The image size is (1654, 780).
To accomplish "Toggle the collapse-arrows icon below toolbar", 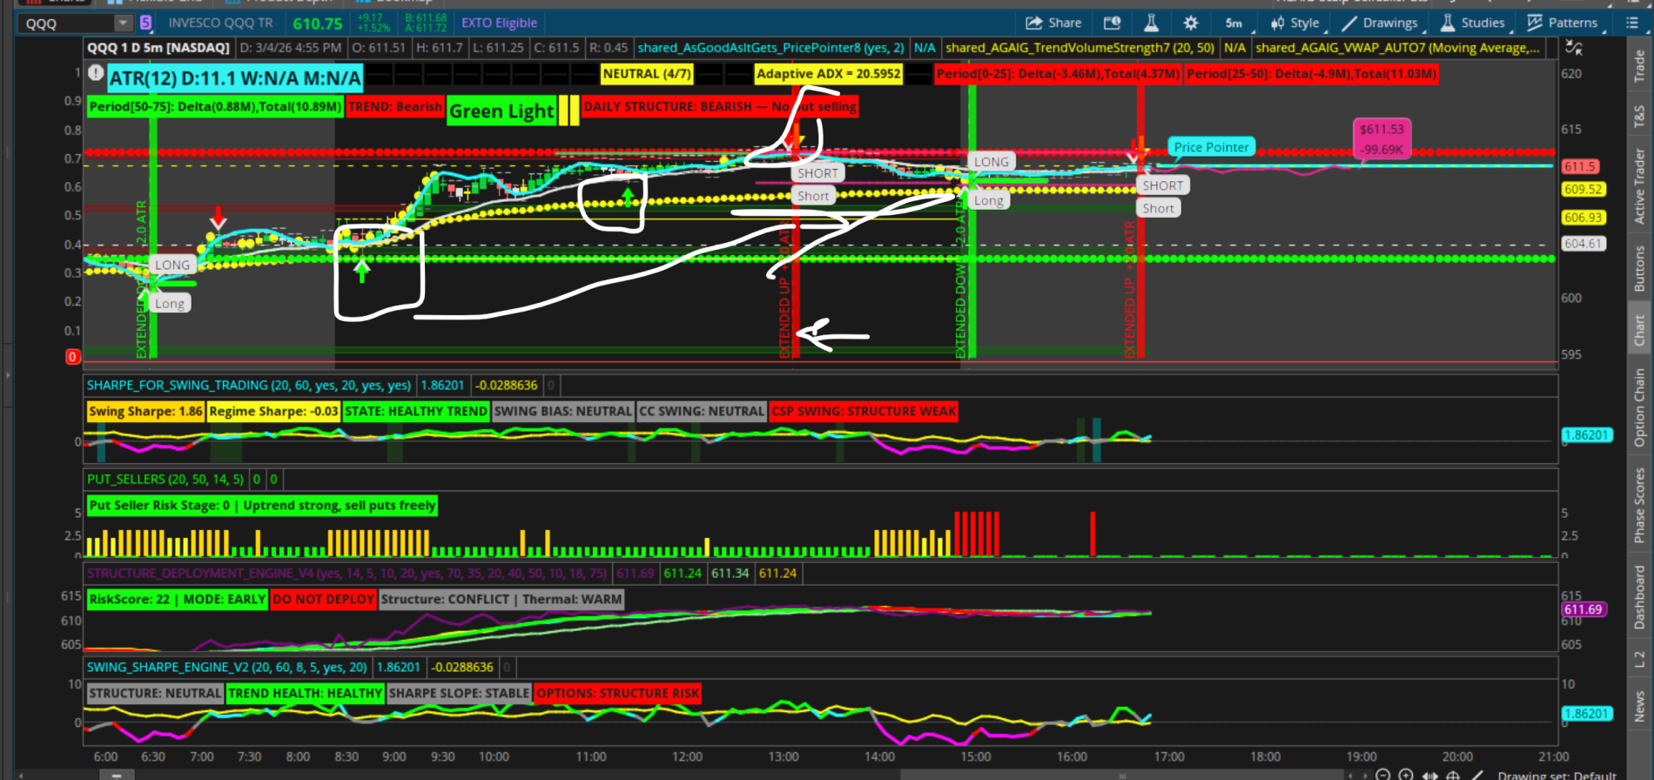I will pos(1574,48).
